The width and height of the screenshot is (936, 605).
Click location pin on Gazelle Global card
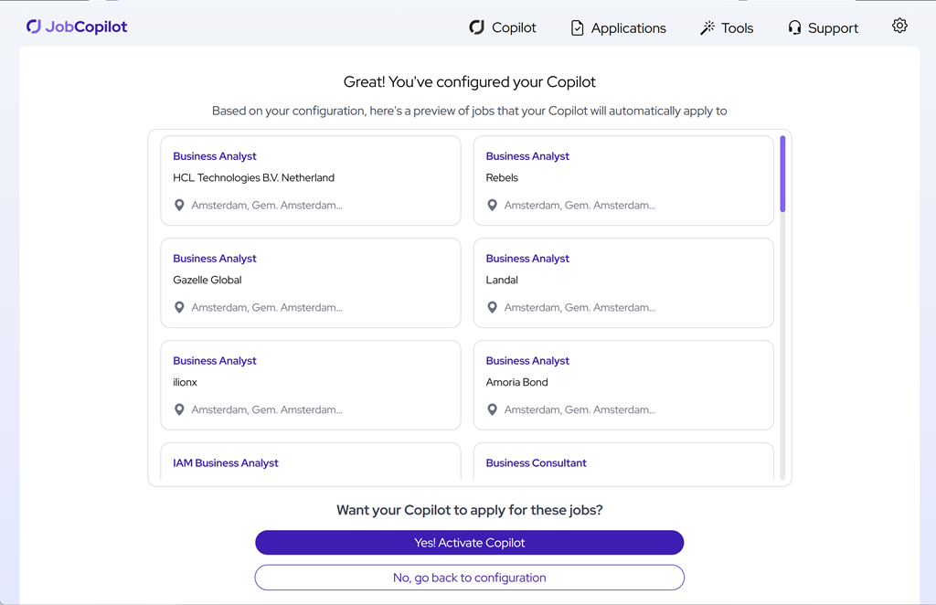[179, 307]
